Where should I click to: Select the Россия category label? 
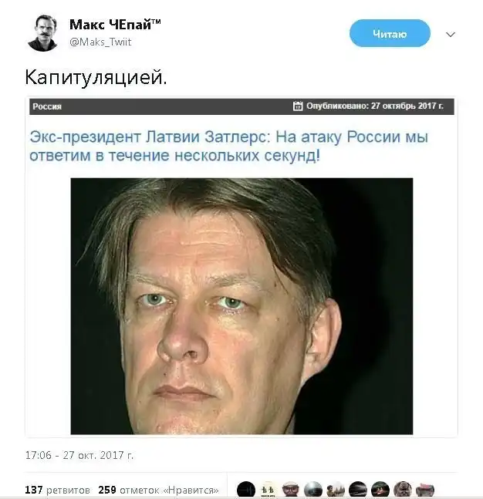point(47,106)
